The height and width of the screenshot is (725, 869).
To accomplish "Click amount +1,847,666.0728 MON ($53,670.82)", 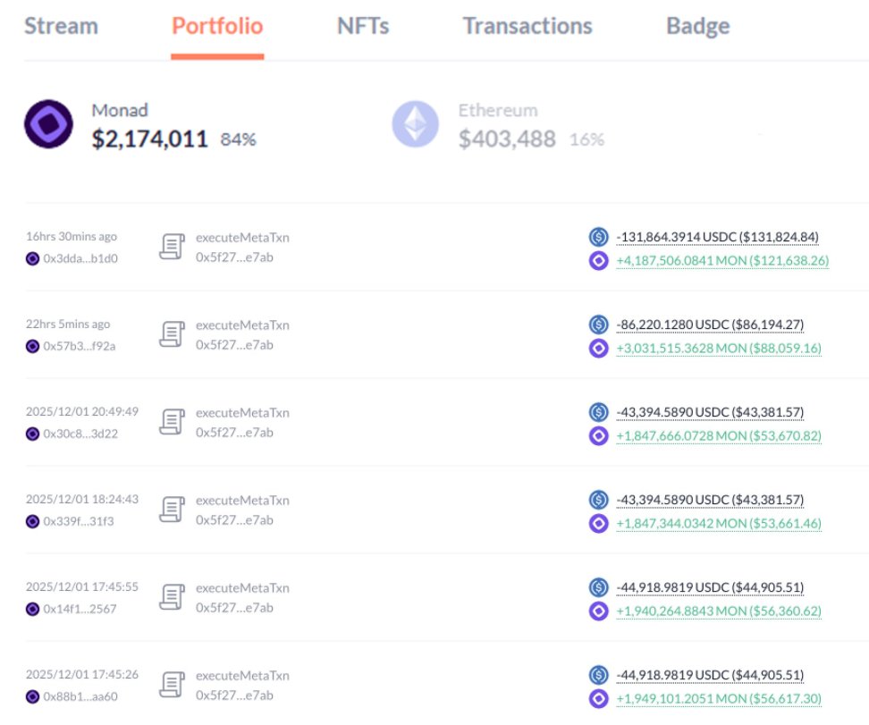I will [x=719, y=435].
